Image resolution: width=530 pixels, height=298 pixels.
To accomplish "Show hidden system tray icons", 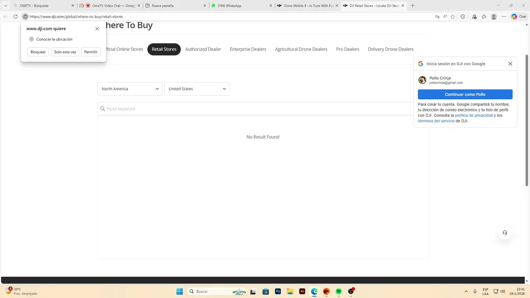I will click(466, 291).
